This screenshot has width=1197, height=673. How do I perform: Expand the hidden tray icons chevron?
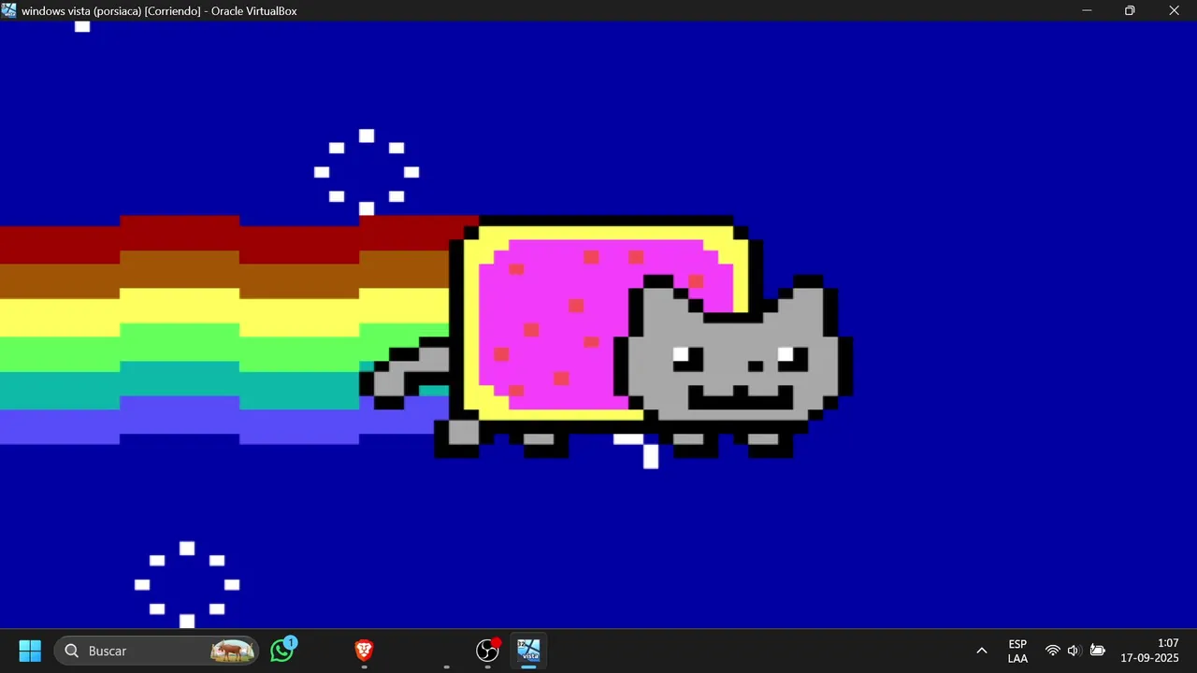pos(982,651)
